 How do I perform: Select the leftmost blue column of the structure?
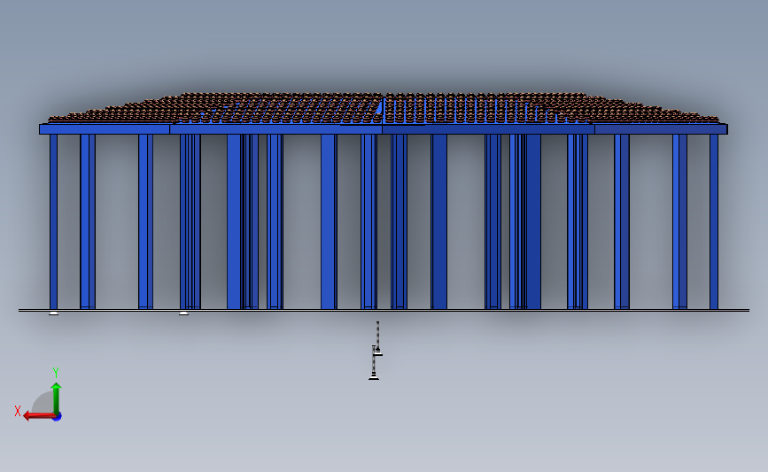click(53, 221)
